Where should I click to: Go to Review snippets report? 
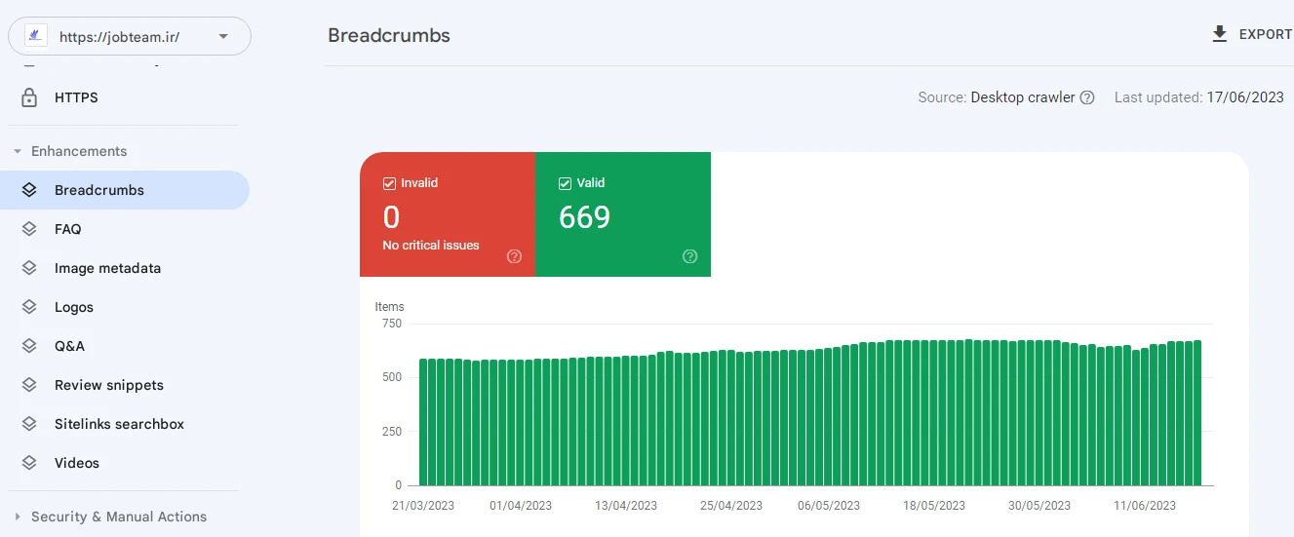[108, 385]
